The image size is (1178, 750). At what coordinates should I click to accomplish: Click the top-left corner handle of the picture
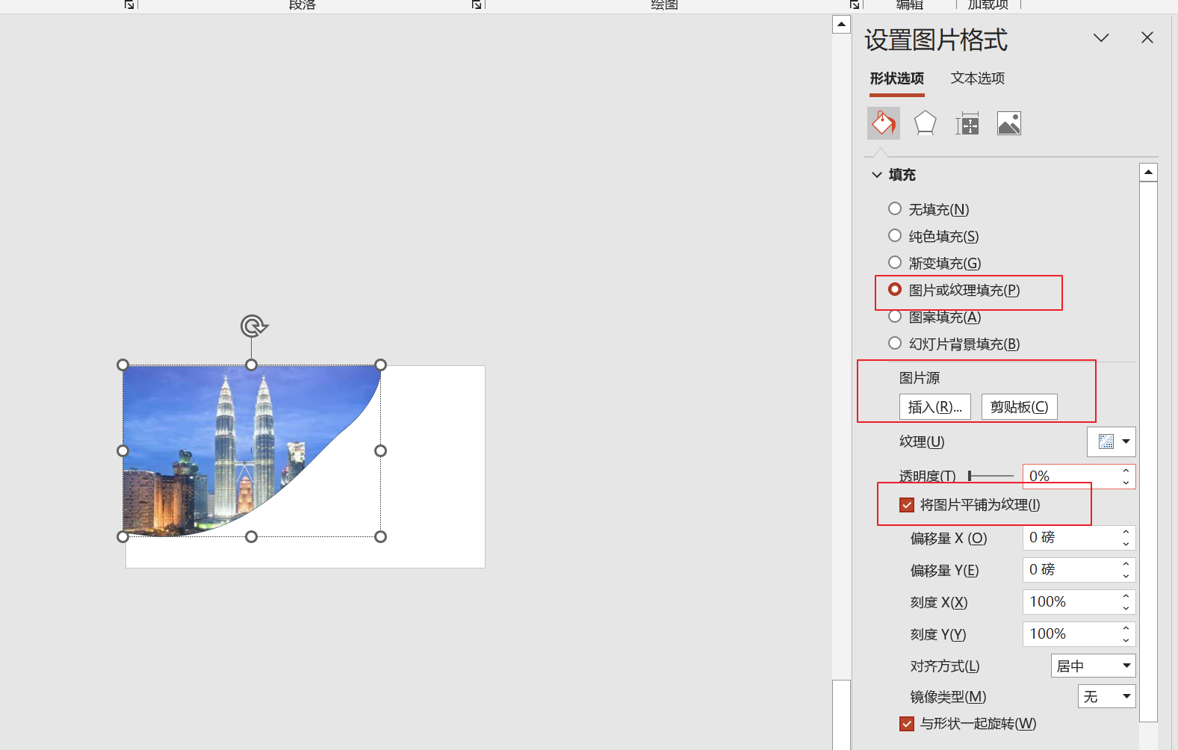[x=123, y=365]
